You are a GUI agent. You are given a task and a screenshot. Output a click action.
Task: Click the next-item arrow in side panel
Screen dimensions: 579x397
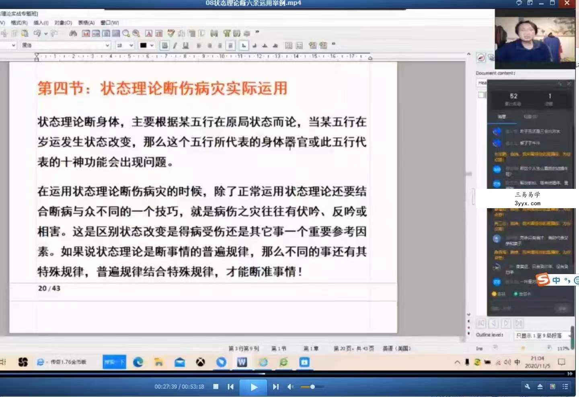(x=506, y=323)
